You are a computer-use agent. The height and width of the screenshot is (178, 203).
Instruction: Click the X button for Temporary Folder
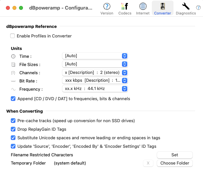tap(148, 163)
